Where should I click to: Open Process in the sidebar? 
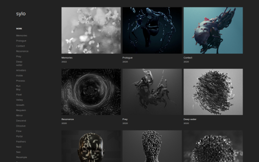(x=20, y=81)
